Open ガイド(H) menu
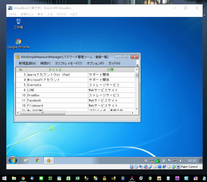The height and width of the screenshot is (182, 207). click(114, 63)
